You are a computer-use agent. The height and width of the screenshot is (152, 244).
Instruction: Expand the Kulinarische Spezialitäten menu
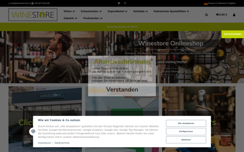tap(171, 11)
